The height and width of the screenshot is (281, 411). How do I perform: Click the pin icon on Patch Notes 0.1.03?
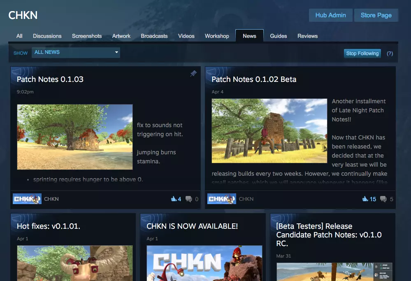pyautogui.click(x=193, y=73)
